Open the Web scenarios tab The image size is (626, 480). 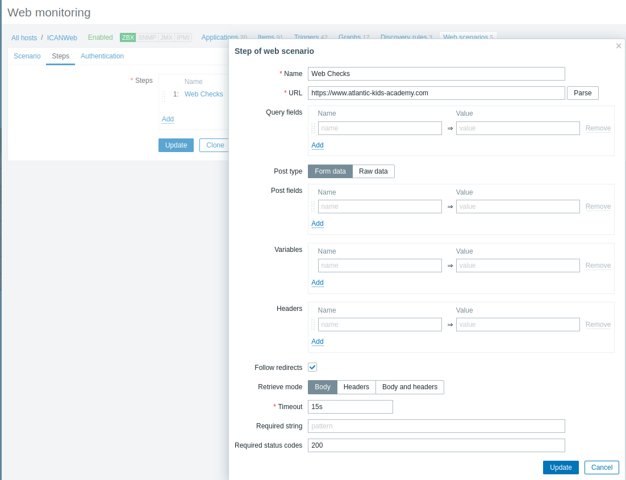point(468,37)
